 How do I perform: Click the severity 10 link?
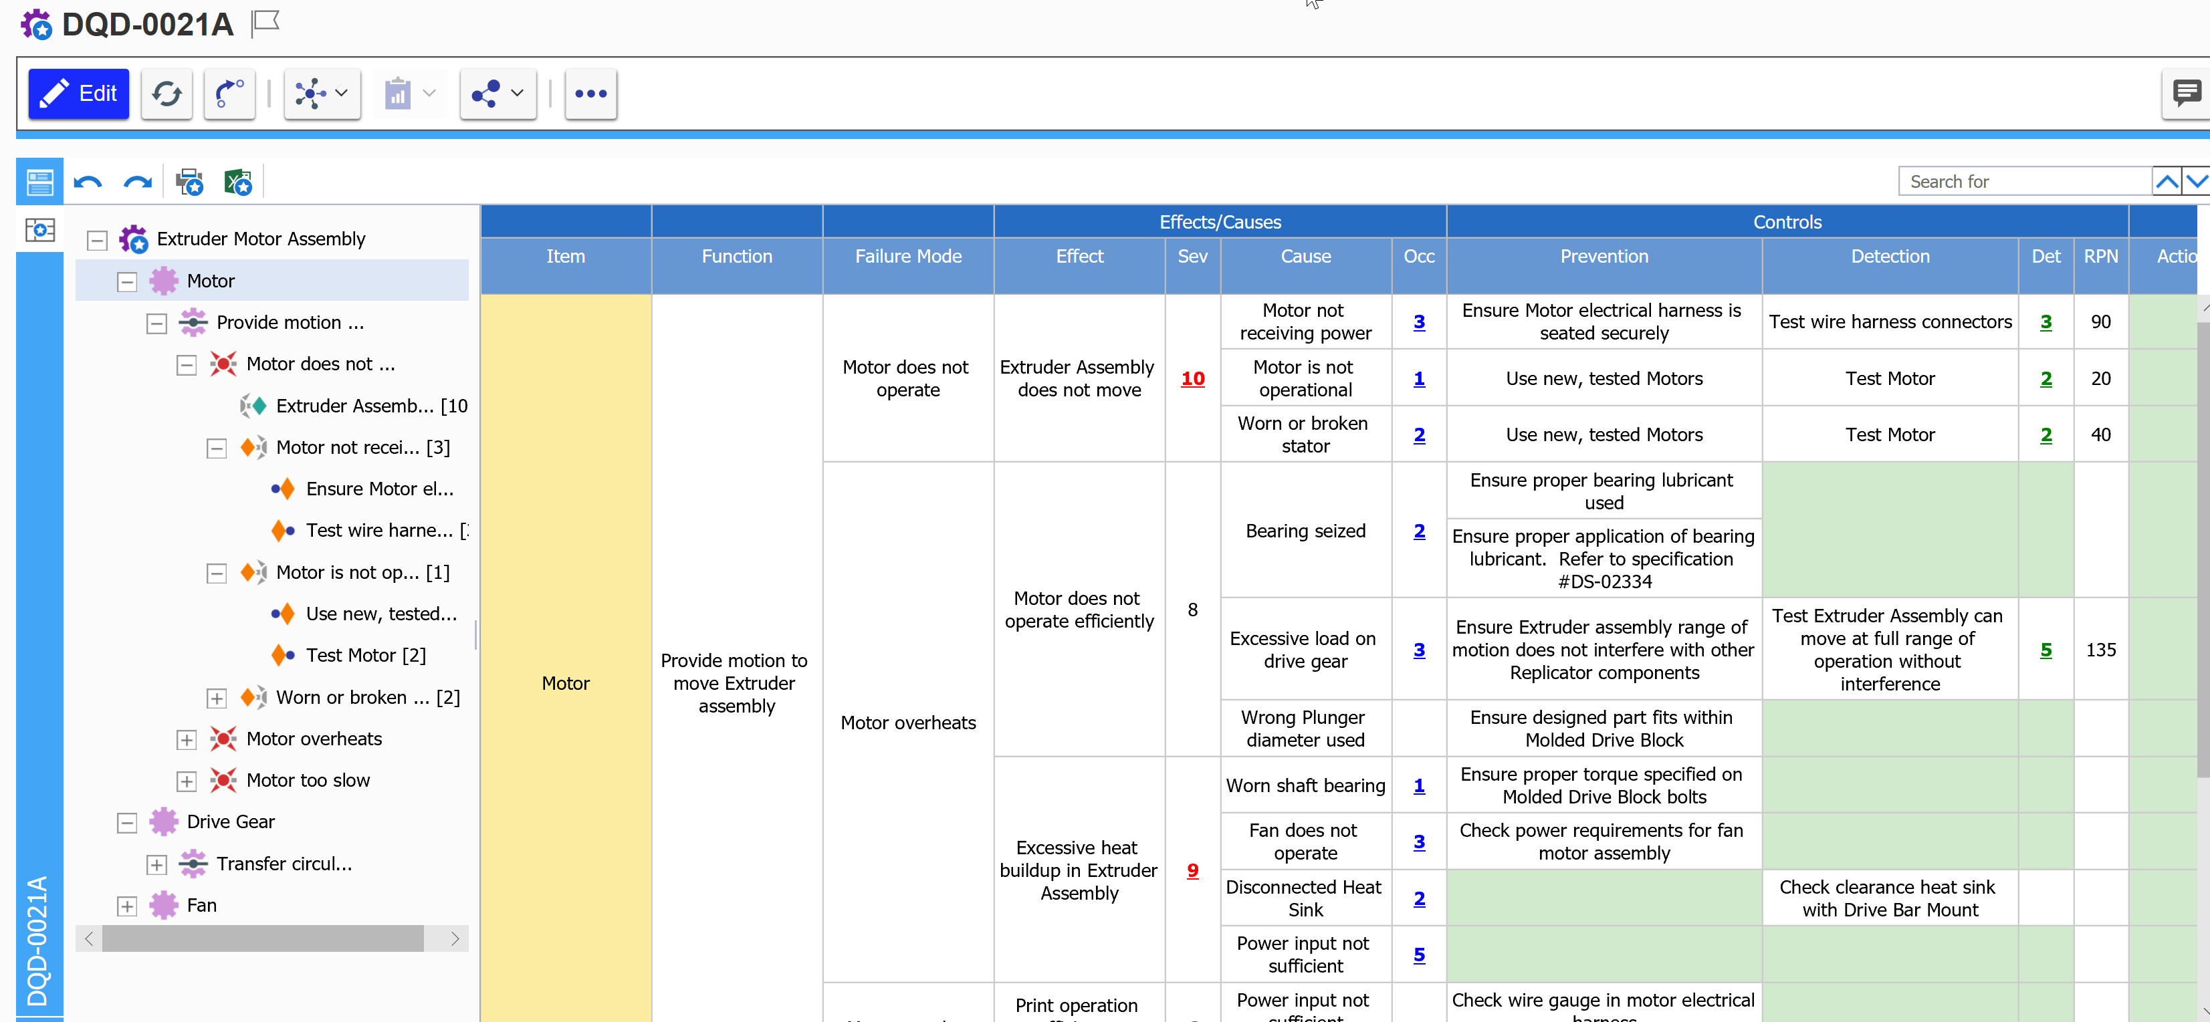(1192, 379)
